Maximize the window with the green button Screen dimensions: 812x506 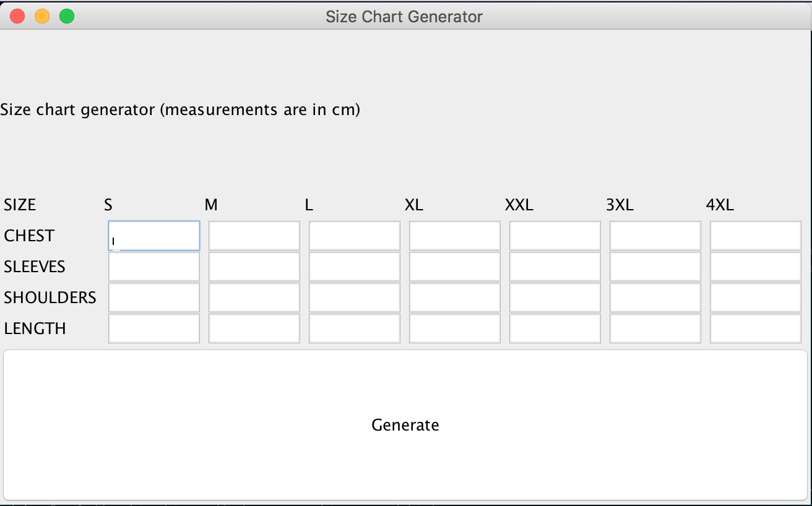point(67,16)
